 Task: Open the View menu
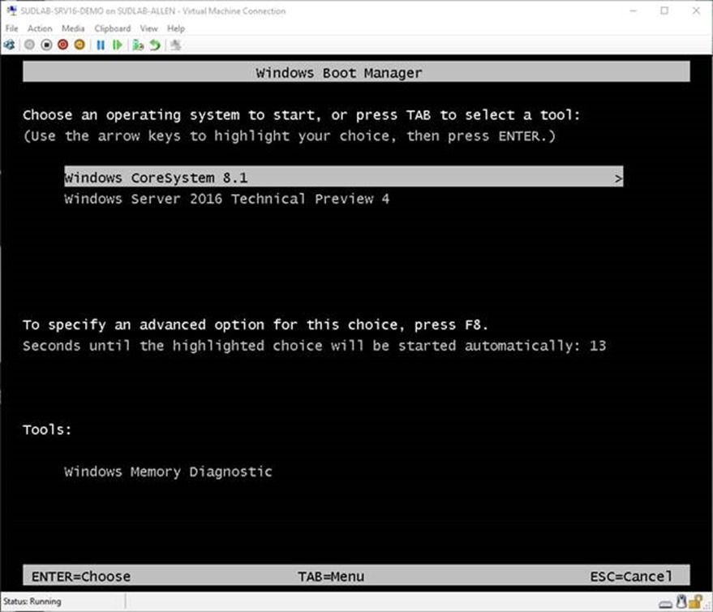[148, 28]
